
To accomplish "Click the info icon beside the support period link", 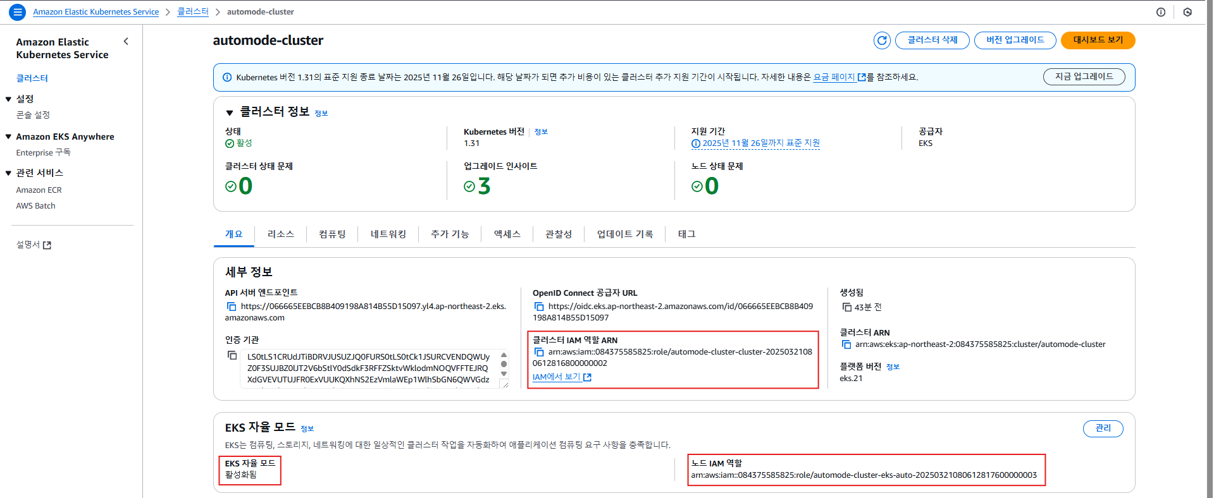I will [x=696, y=143].
